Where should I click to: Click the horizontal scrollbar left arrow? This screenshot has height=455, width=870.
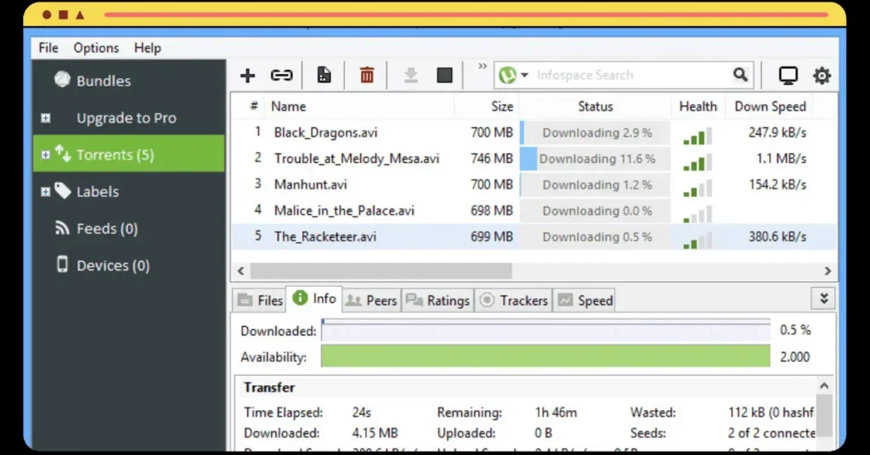click(x=240, y=271)
